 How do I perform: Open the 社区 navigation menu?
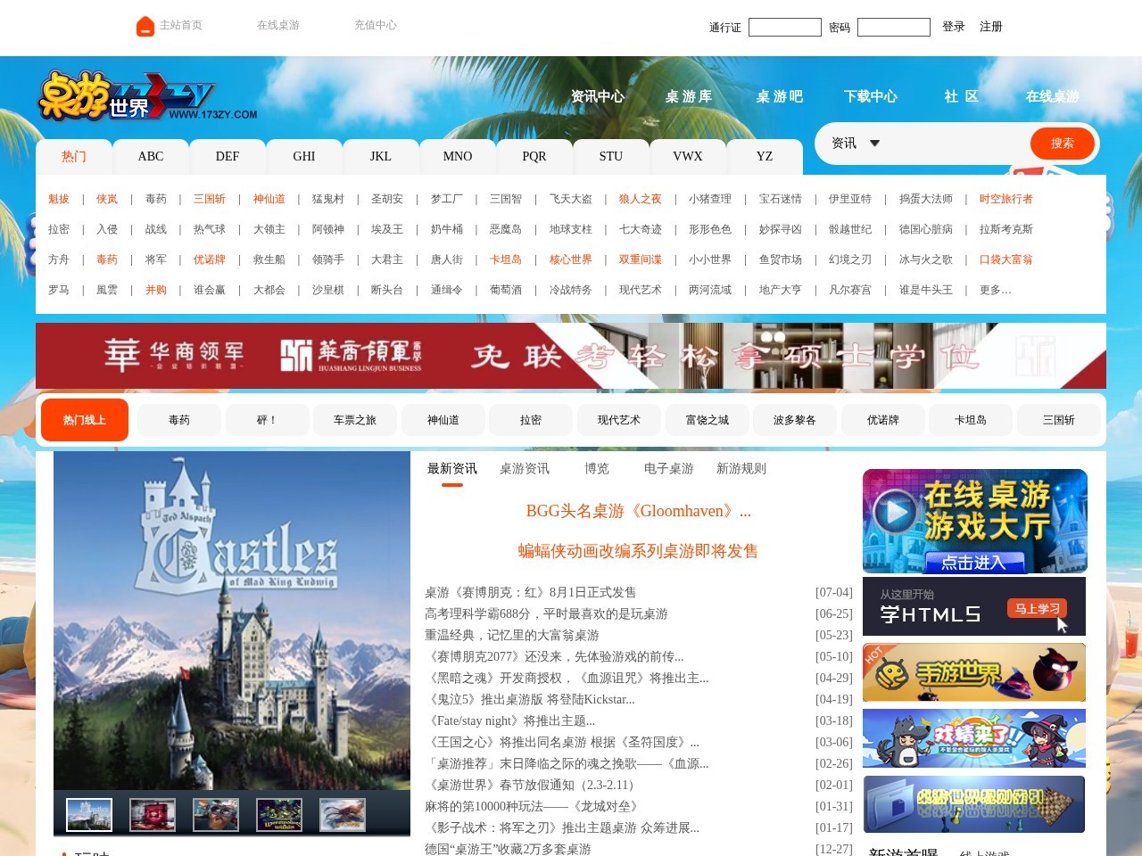click(962, 96)
